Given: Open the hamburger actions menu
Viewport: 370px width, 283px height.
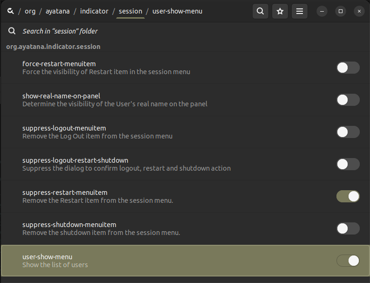Looking at the screenshot, I should coord(300,11).
